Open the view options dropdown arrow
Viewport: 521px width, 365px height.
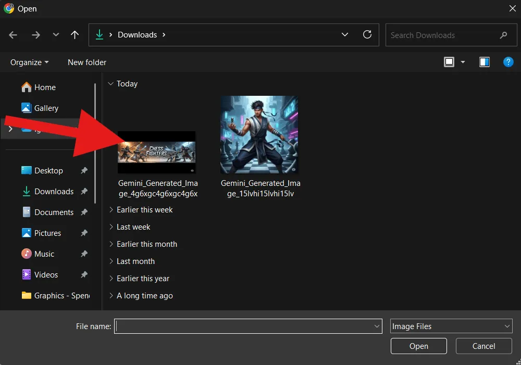[x=463, y=62]
